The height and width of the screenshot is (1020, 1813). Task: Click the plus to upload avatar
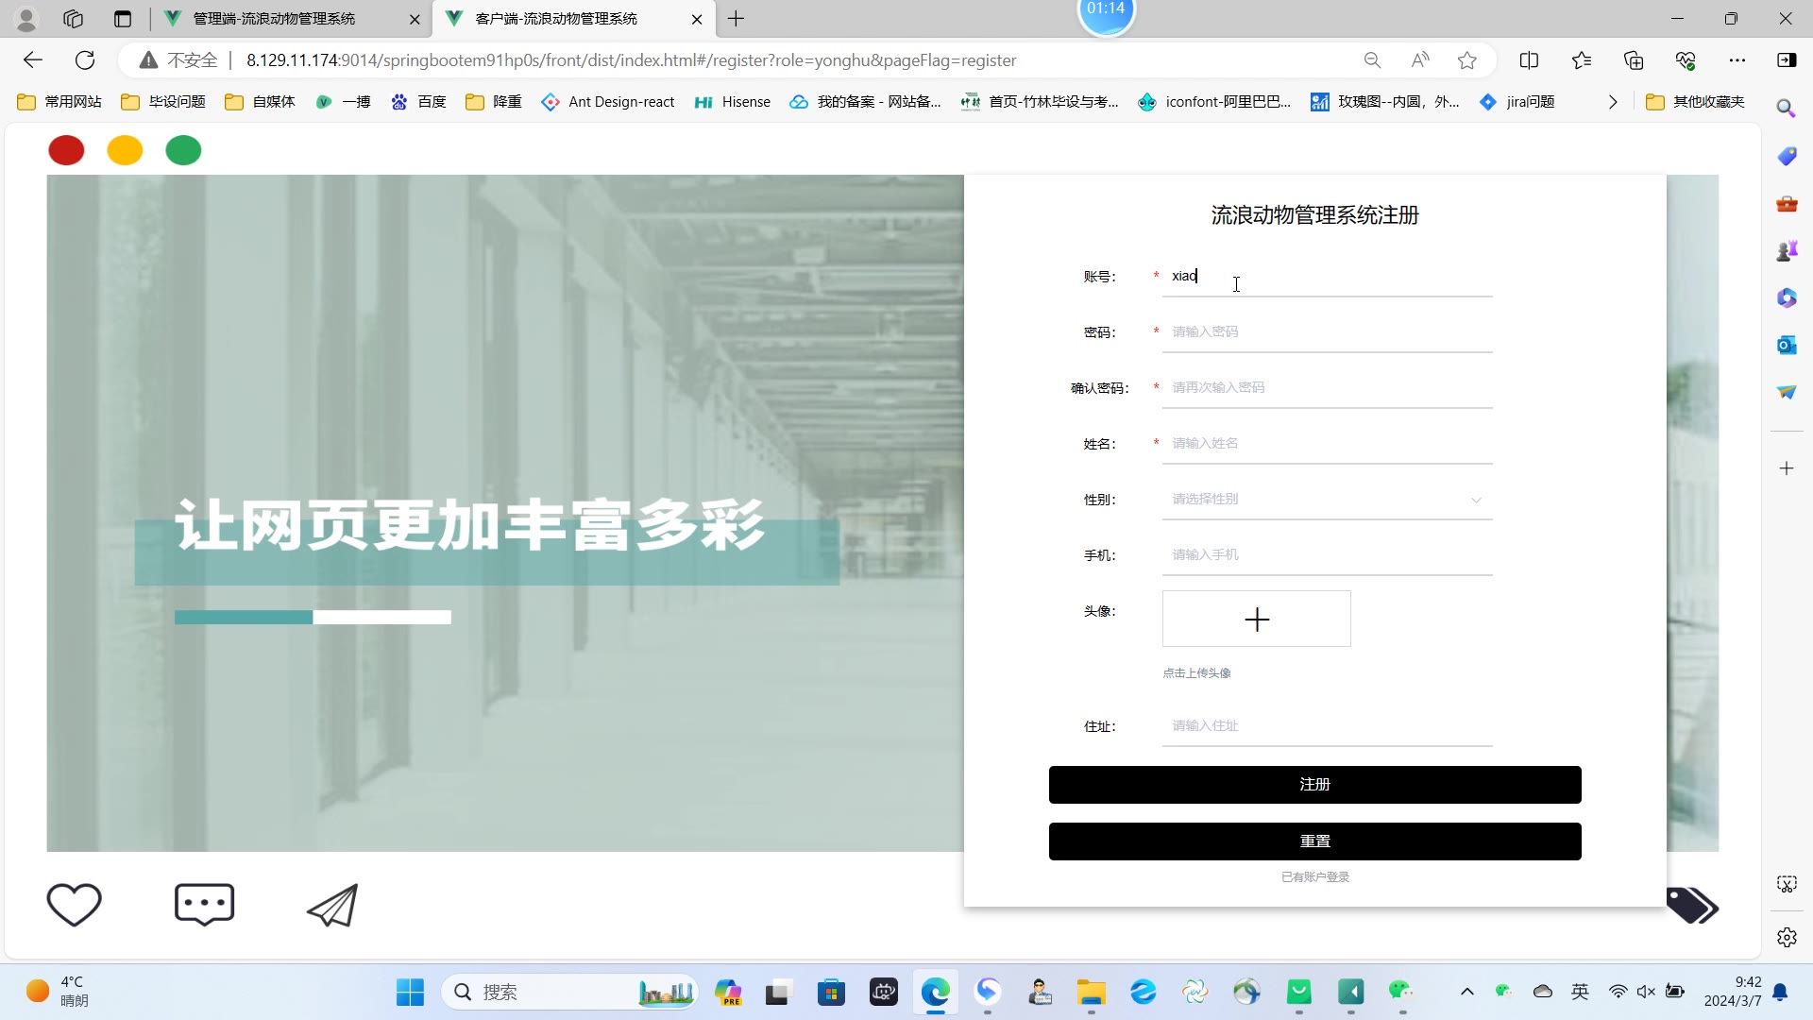click(1256, 620)
